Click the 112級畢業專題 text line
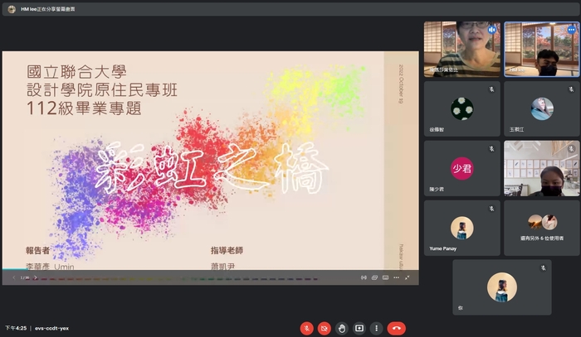 tap(84, 108)
